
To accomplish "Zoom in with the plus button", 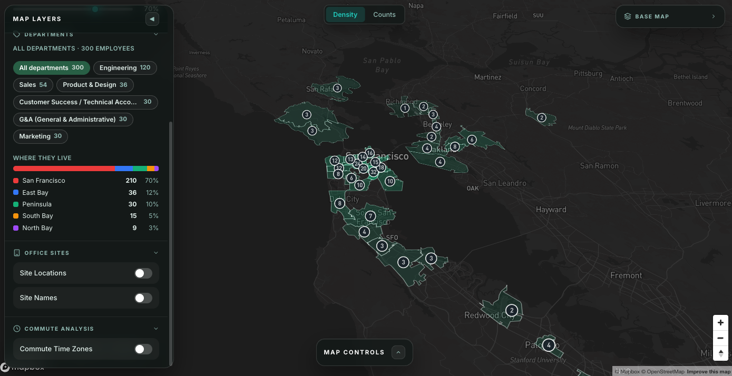I will coord(720,322).
